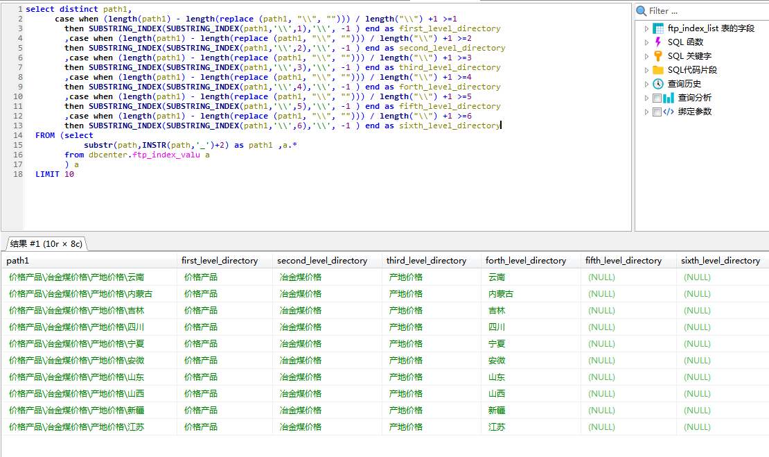Expand the SQL代码片段 tree node
The image size is (769, 457).
pyautogui.click(x=646, y=70)
